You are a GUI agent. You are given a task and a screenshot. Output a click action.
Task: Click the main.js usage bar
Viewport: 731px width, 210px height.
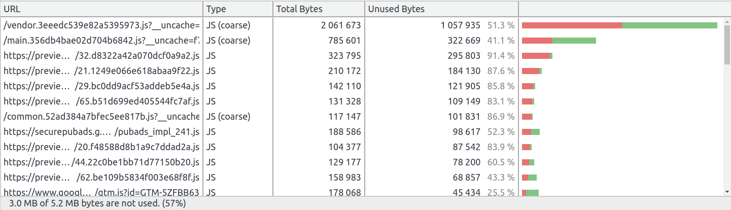pyautogui.click(x=559, y=41)
